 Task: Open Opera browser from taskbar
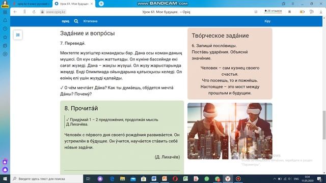tap(175, 178)
